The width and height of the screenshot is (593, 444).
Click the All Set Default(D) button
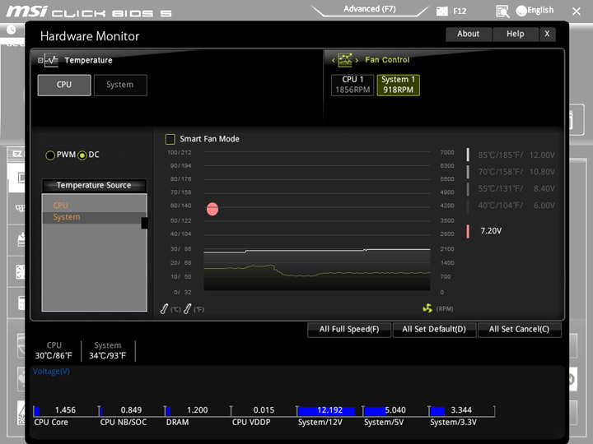click(x=434, y=329)
